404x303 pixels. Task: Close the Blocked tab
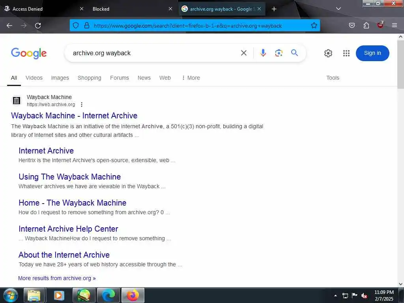[170, 9]
